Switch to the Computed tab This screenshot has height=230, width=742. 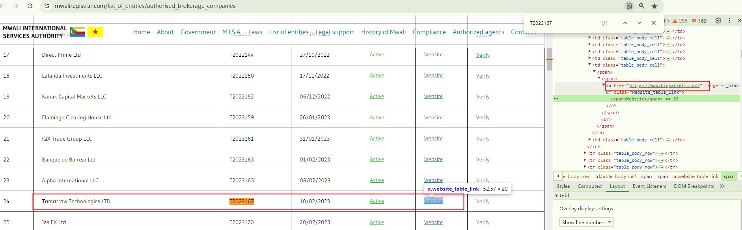[589, 186]
